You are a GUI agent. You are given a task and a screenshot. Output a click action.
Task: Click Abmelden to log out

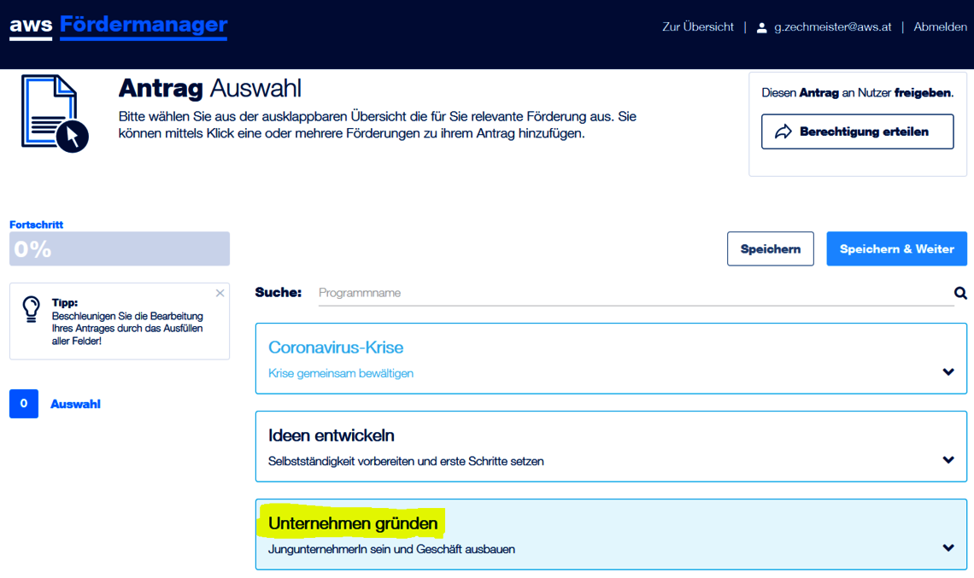coord(940,26)
